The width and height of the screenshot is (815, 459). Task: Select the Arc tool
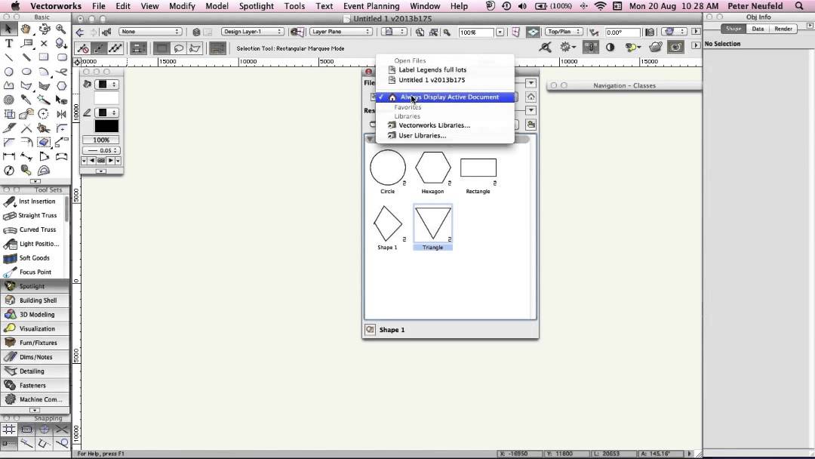(45, 71)
